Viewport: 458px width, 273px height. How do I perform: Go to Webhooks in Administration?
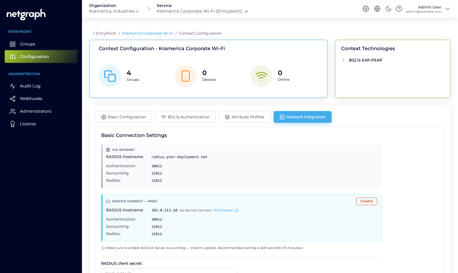[x=41, y=98]
